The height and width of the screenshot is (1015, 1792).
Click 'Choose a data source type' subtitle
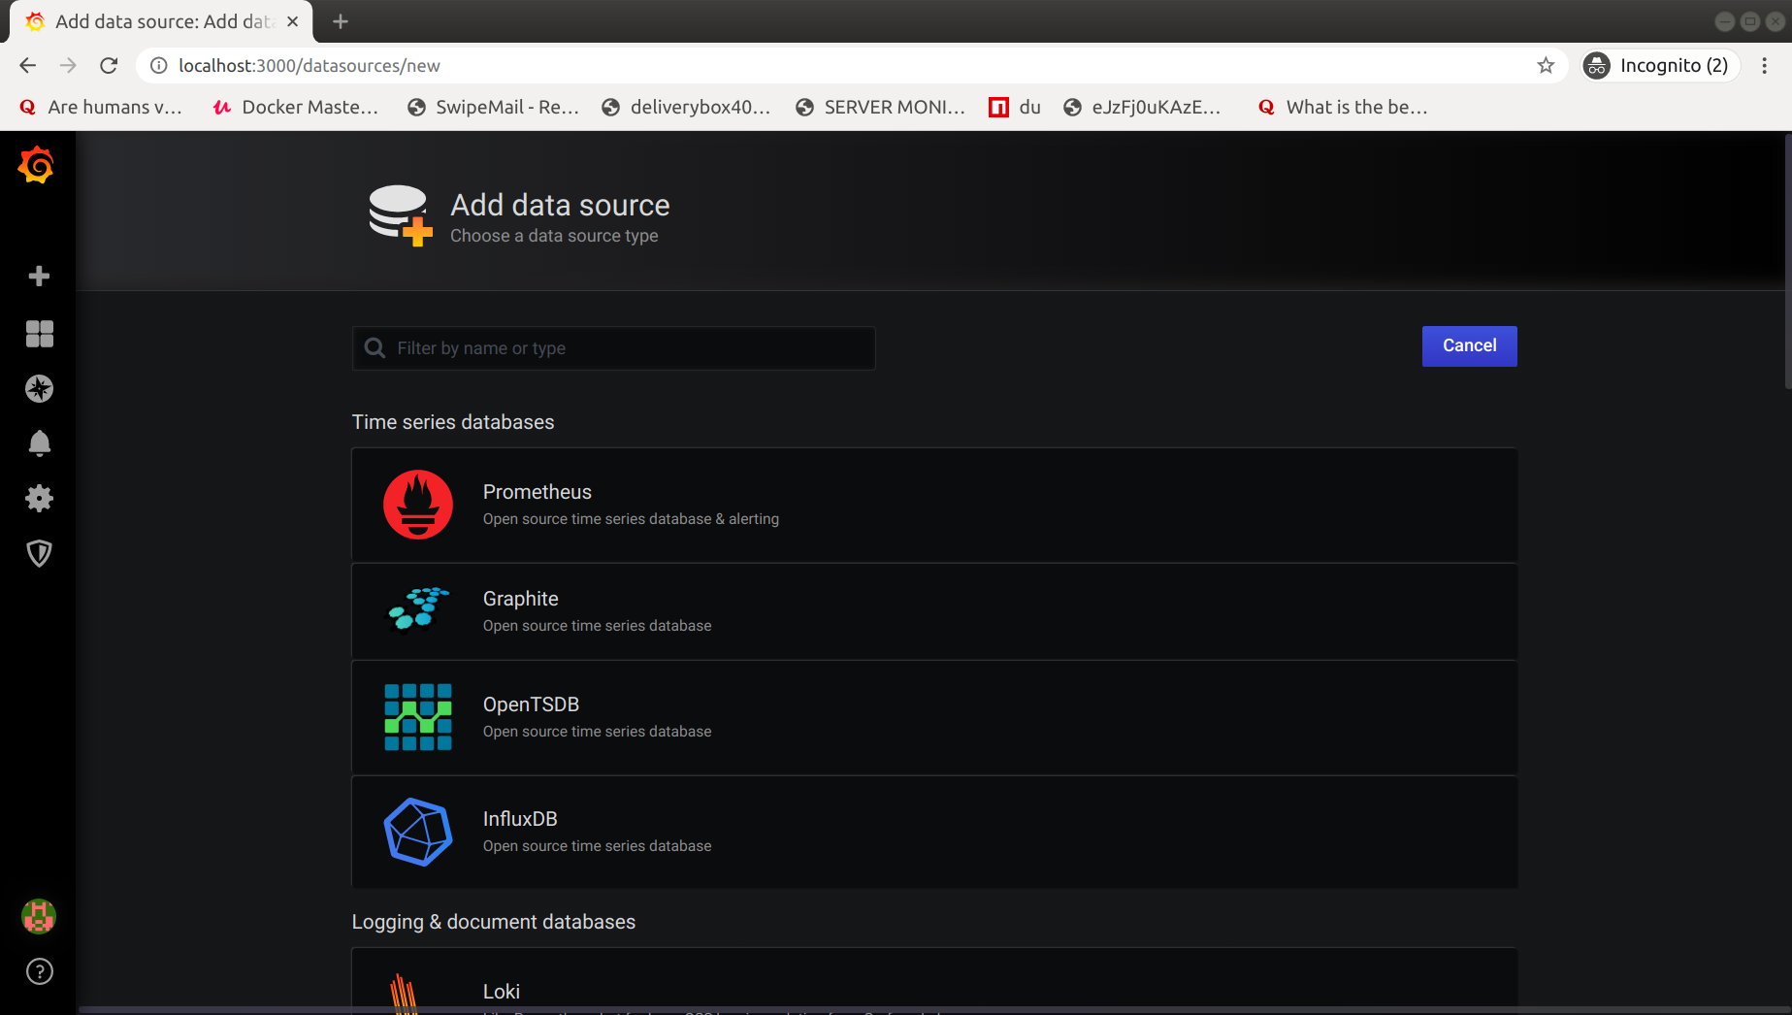click(554, 236)
